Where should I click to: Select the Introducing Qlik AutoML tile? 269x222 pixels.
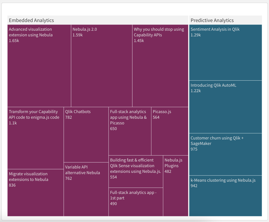225,107
